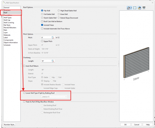Open the Label panel
The width and height of the screenshot is (155, 128).
click(x=6, y=38)
